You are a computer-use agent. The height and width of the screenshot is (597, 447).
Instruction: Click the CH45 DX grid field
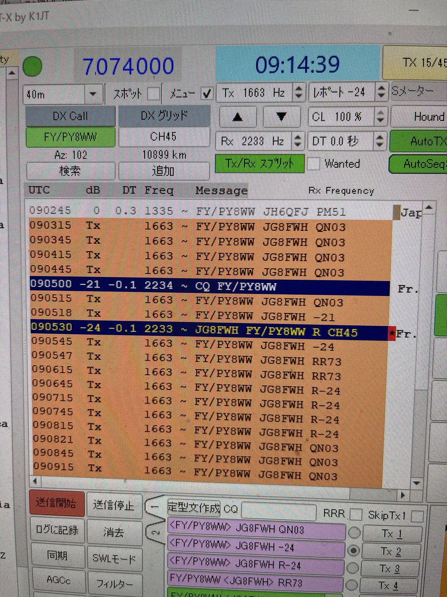pyautogui.click(x=164, y=136)
